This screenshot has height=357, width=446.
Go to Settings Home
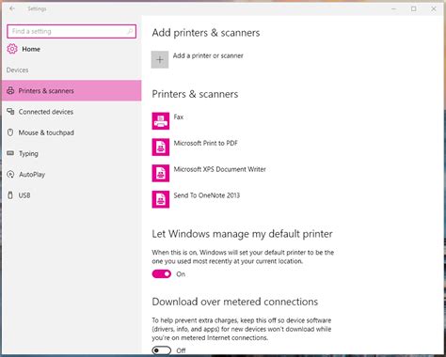pos(31,49)
